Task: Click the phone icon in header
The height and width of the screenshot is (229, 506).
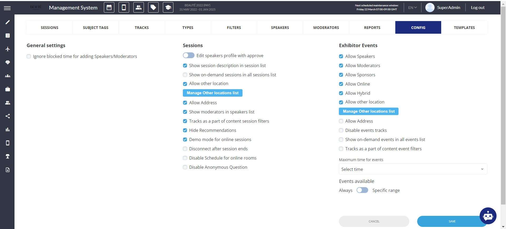Action: click(124, 7)
